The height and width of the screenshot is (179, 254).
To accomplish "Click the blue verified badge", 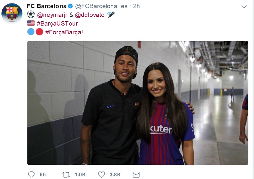I will click(x=70, y=6).
